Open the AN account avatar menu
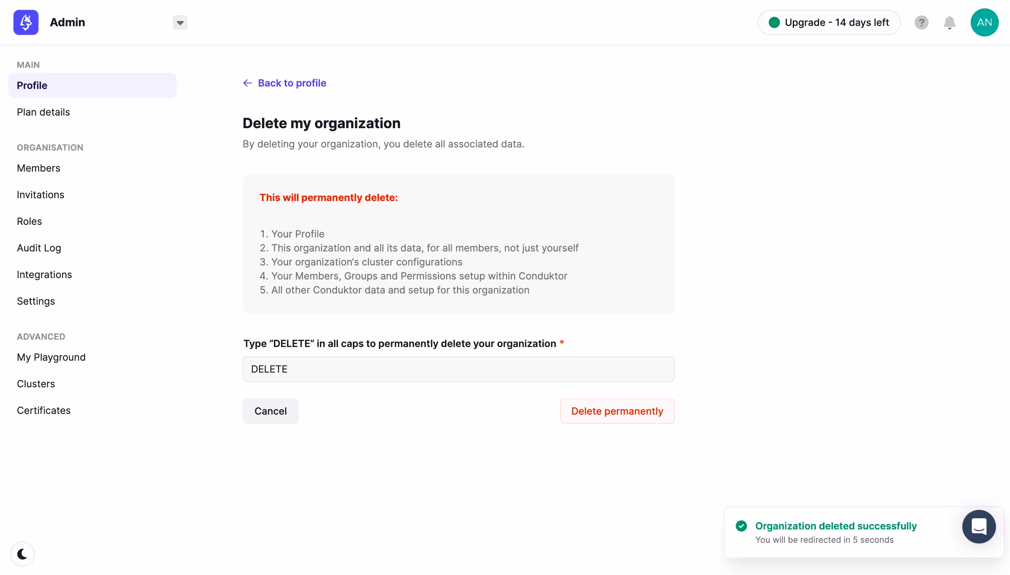This screenshot has height=575, width=1010. [x=984, y=22]
